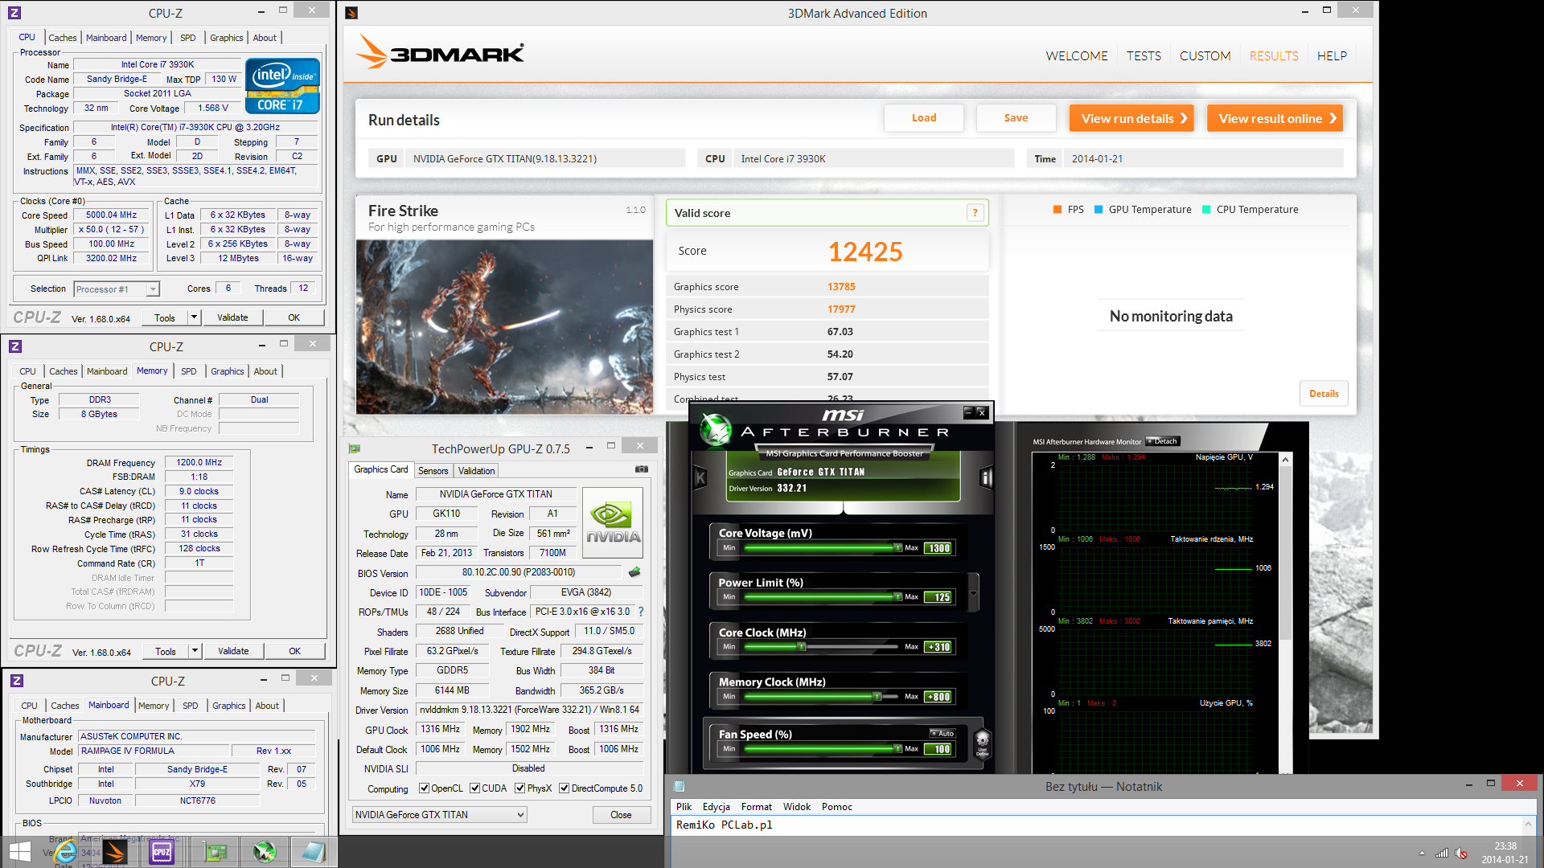
Task: Click the Fan Speed User Define gear icon
Action: click(982, 742)
